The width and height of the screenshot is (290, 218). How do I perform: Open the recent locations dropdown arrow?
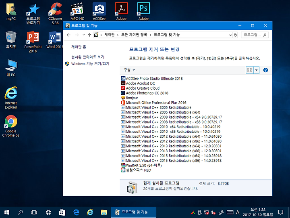[84, 35]
